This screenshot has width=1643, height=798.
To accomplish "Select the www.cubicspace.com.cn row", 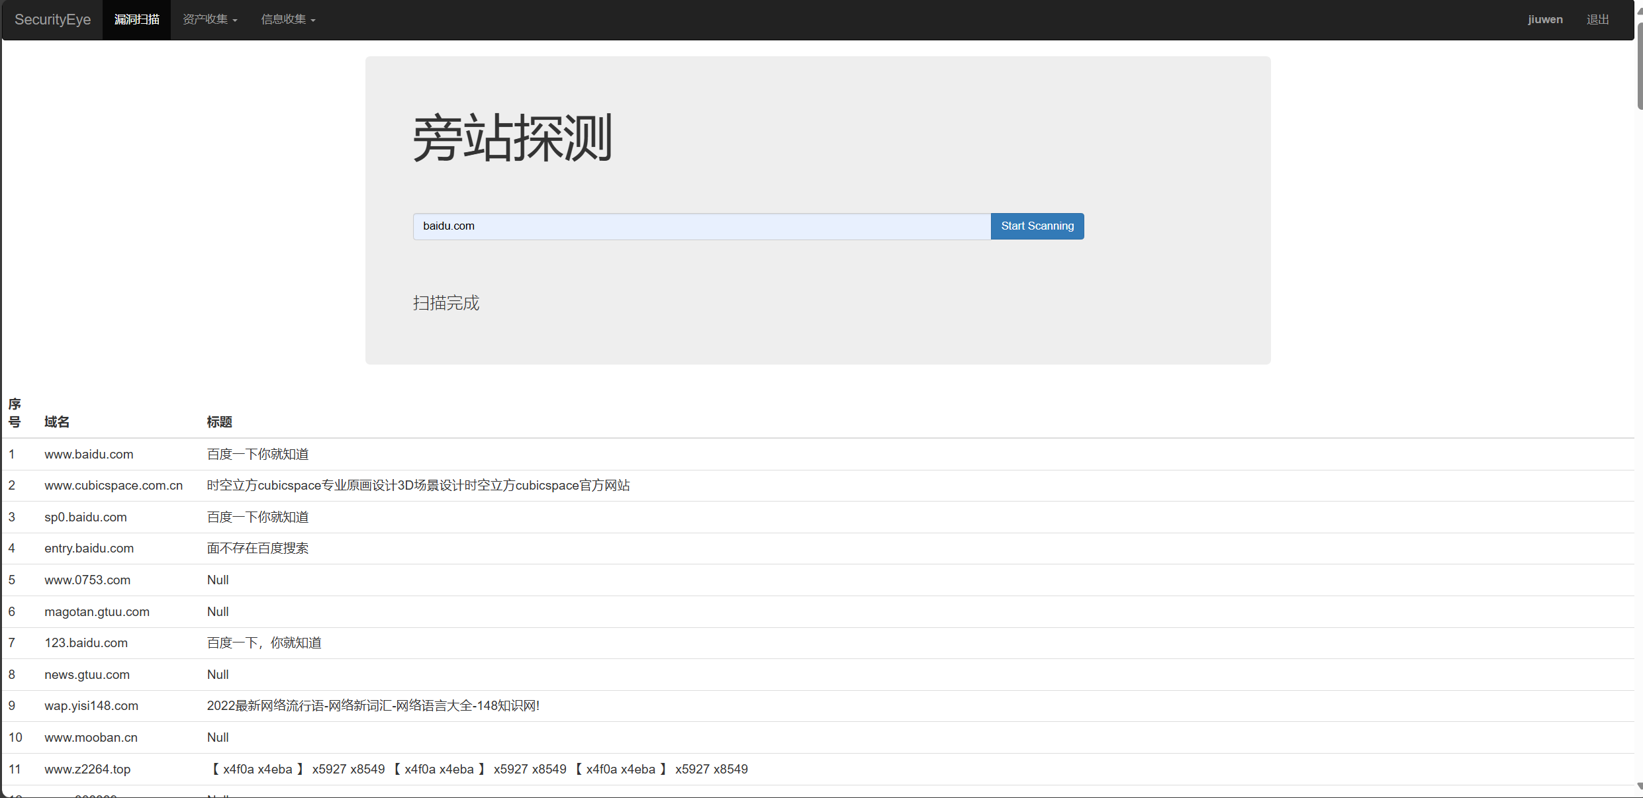I will click(113, 486).
